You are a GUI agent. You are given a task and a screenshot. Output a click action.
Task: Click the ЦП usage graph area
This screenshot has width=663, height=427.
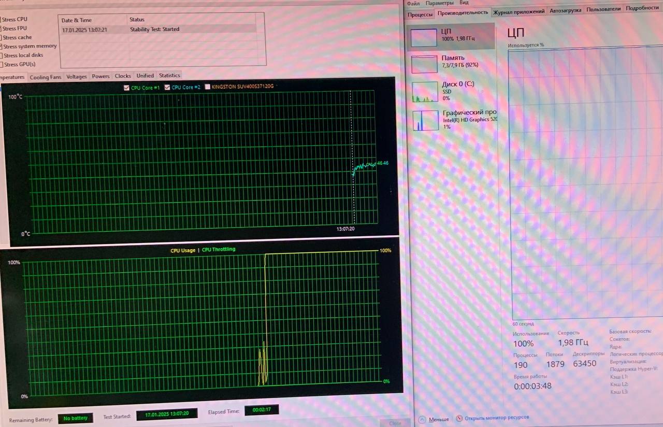click(587, 184)
